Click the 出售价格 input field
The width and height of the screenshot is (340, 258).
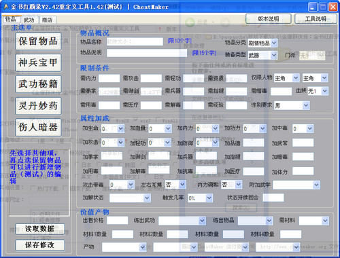[x=117, y=221]
